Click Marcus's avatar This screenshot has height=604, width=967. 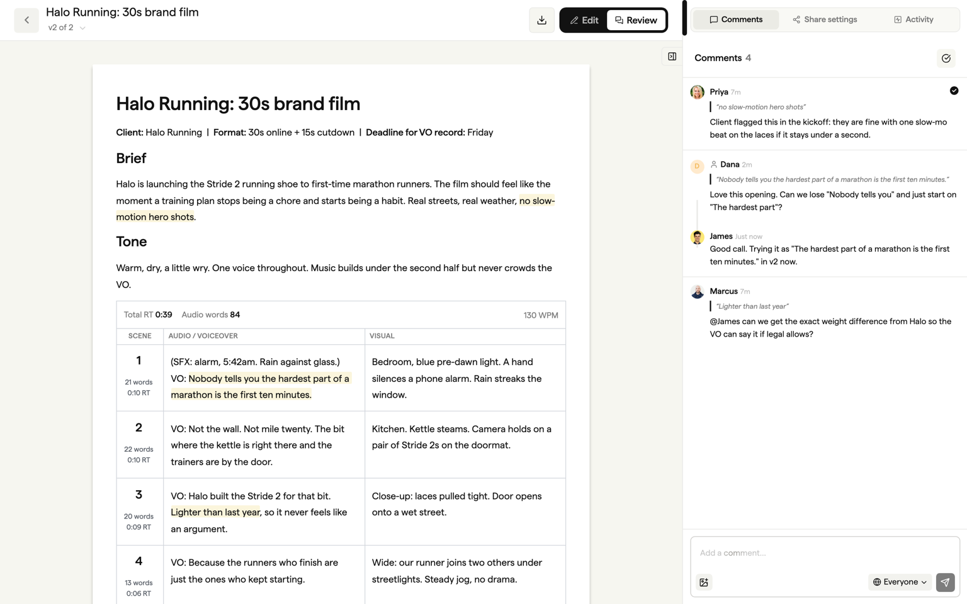point(697,292)
